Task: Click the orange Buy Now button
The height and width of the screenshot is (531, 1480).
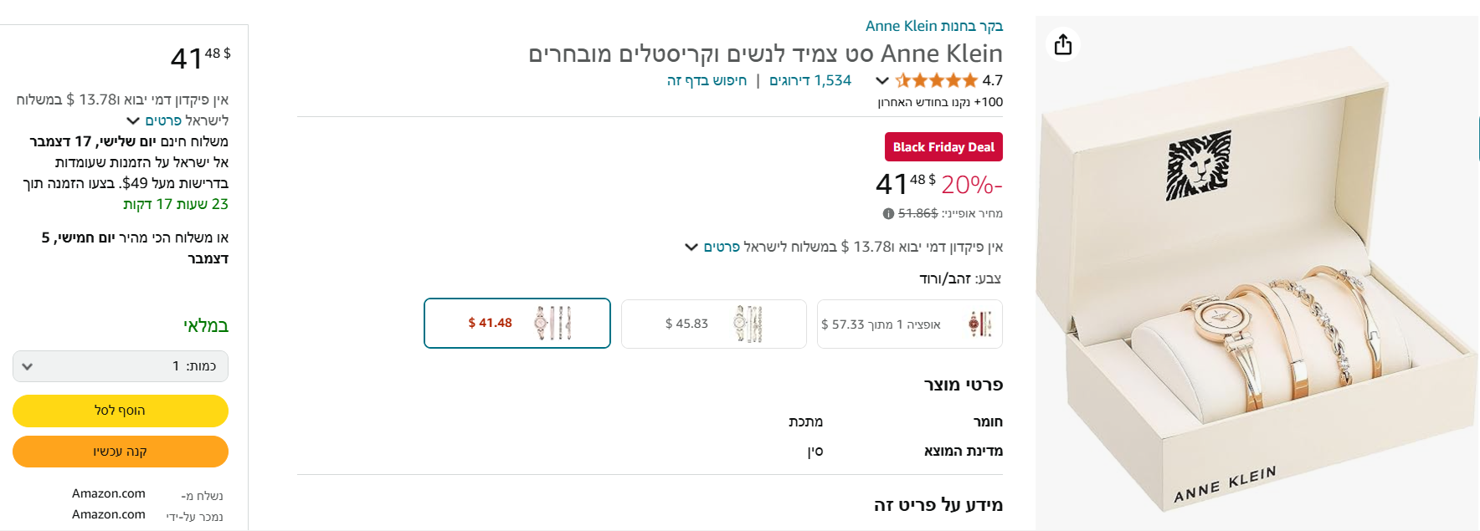Action: [121, 452]
